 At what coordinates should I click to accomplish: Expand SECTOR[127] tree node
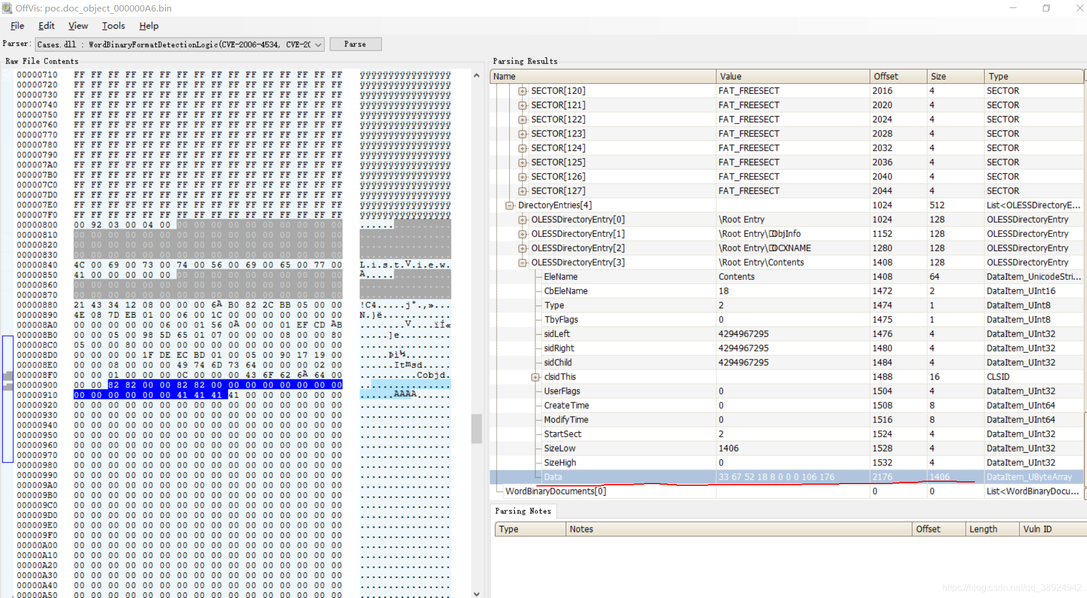522,191
